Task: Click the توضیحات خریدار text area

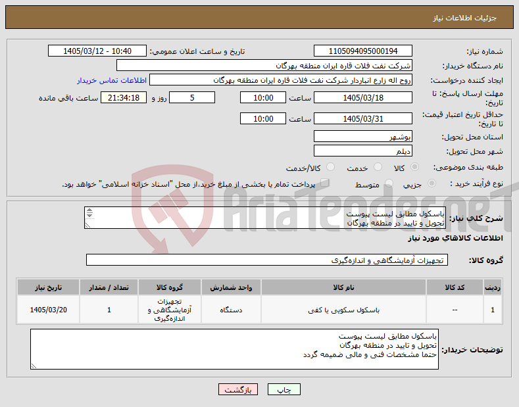Action: [234, 349]
